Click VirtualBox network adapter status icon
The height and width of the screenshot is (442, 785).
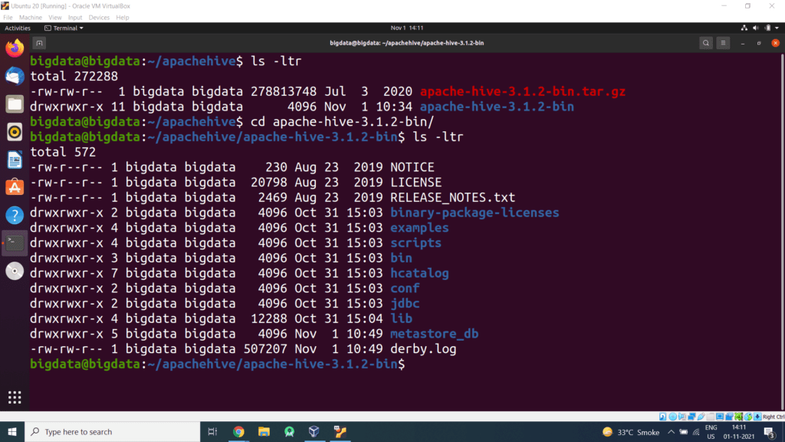click(691, 417)
